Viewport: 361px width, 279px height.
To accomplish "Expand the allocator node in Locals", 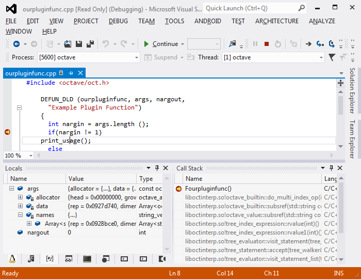I will point(20,198).
